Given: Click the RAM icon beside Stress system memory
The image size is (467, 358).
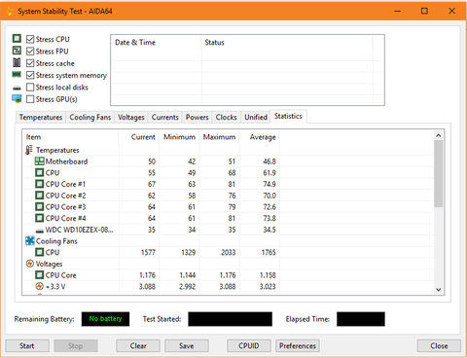Looking at the screenshot, I should point(17,75).
